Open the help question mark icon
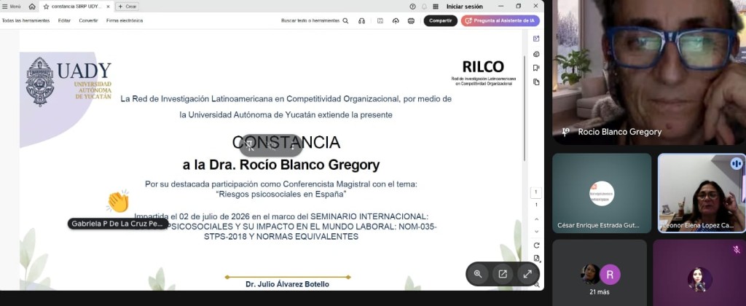Viewport: 746px width, 306px height. (x=412, y=7)
